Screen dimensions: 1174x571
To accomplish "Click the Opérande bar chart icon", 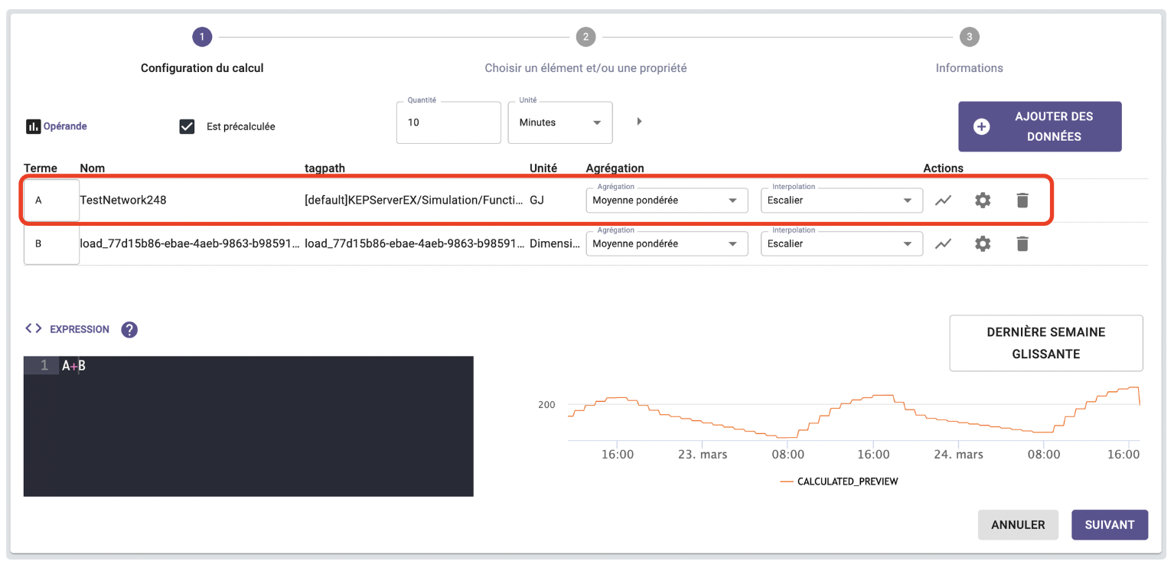I will coord(33,126).
